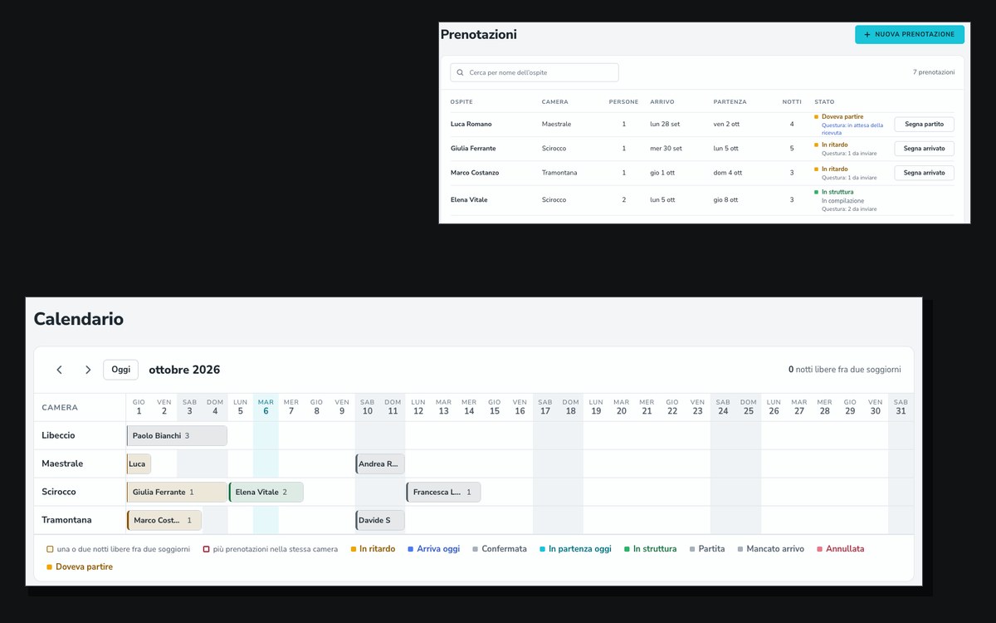Click the Stato column header
Viewport: 996px width, 623px height.
pyautogui.click(x=824, y=102)
